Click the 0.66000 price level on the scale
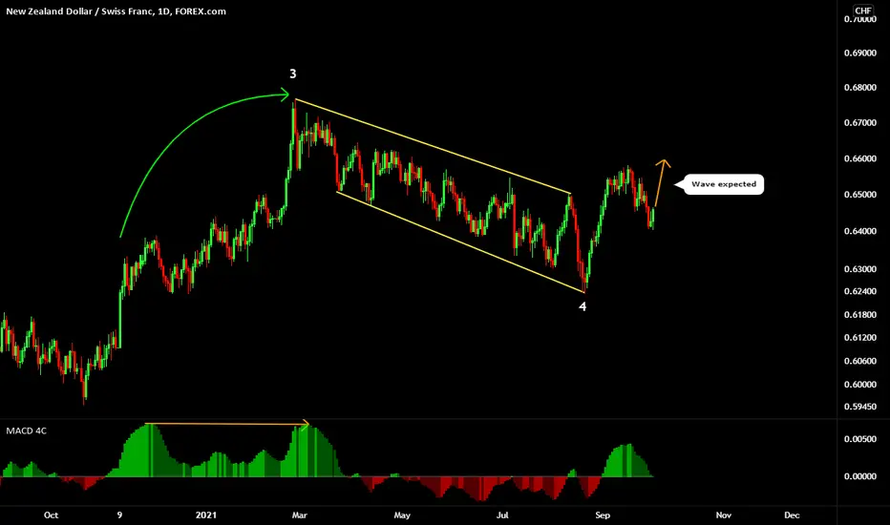 pyautogui.click(x=859, y=158)
